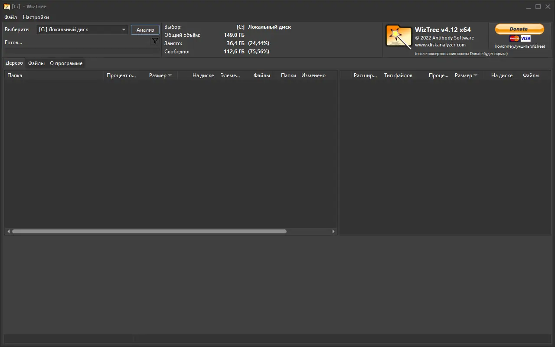Screen dimensions: 555x347
Task: Click the scrollbar left arrow in tree pane
Action: coord(8,232)
